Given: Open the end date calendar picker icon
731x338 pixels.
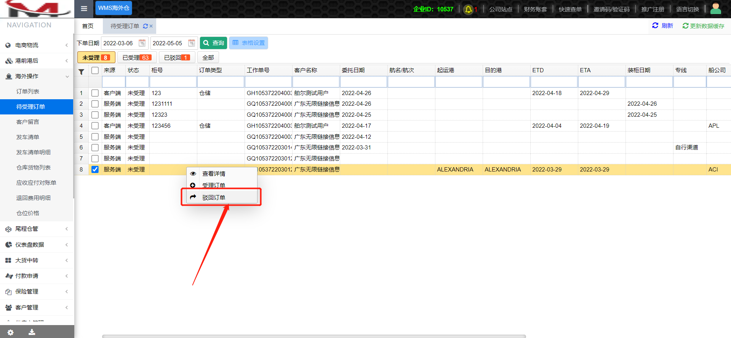Looking at the screenshot, I should point(192,43).
